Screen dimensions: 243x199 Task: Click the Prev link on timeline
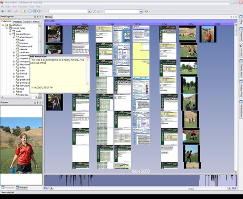pyautogui.click(x=46, y=188)
